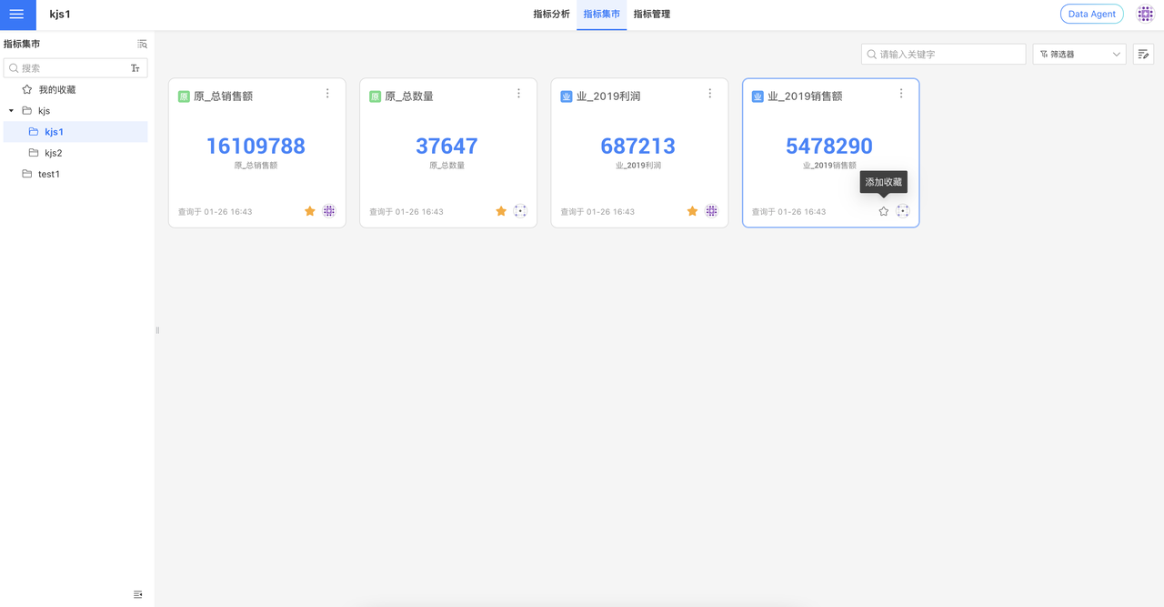Open the 筛选器 dropdown
This screenshot has height=607, width=1164.
click(x=1079, y=55)
